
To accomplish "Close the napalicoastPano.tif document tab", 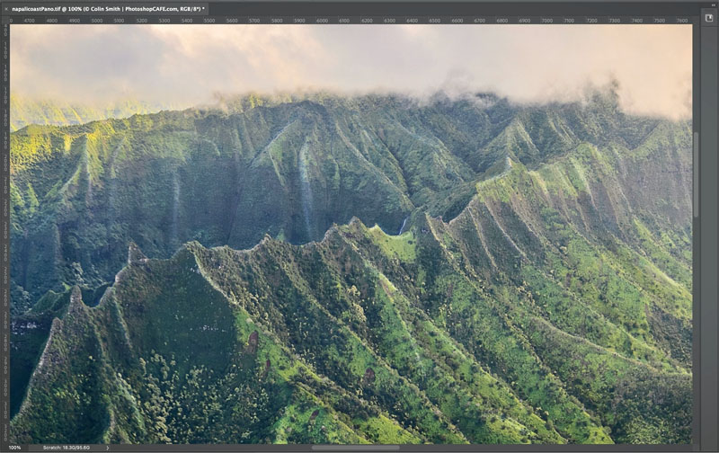I will [x=6, y=9].
